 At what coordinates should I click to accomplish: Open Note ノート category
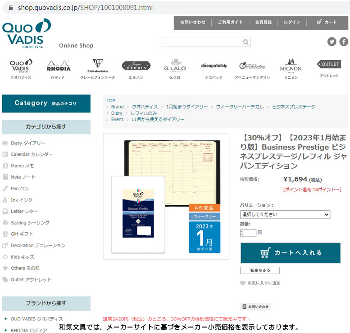23,177
